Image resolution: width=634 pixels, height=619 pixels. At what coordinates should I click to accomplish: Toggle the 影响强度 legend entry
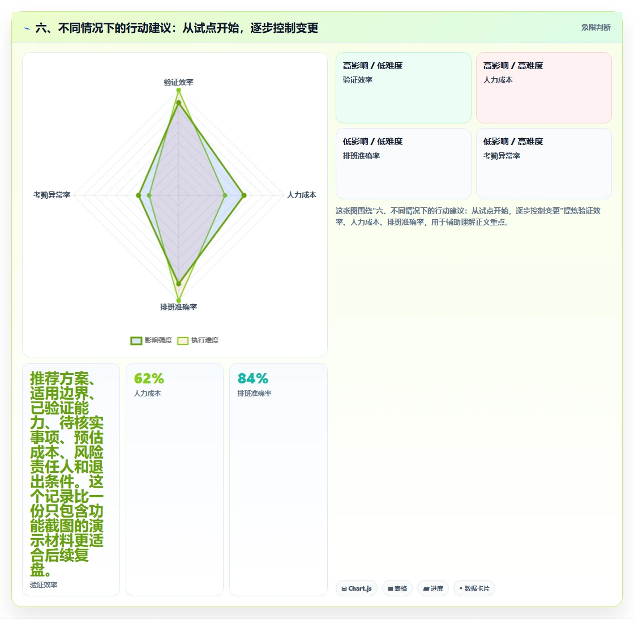coord(151,340)
